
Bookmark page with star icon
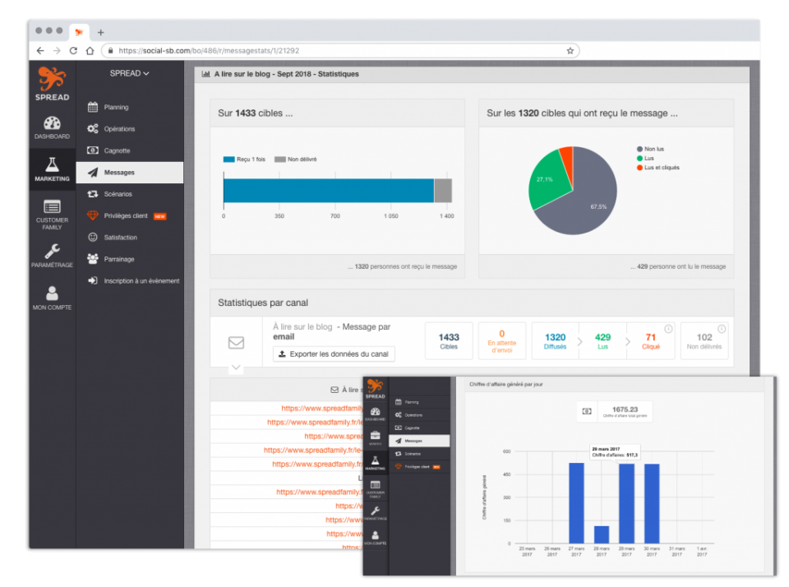[x=570, y=50]
